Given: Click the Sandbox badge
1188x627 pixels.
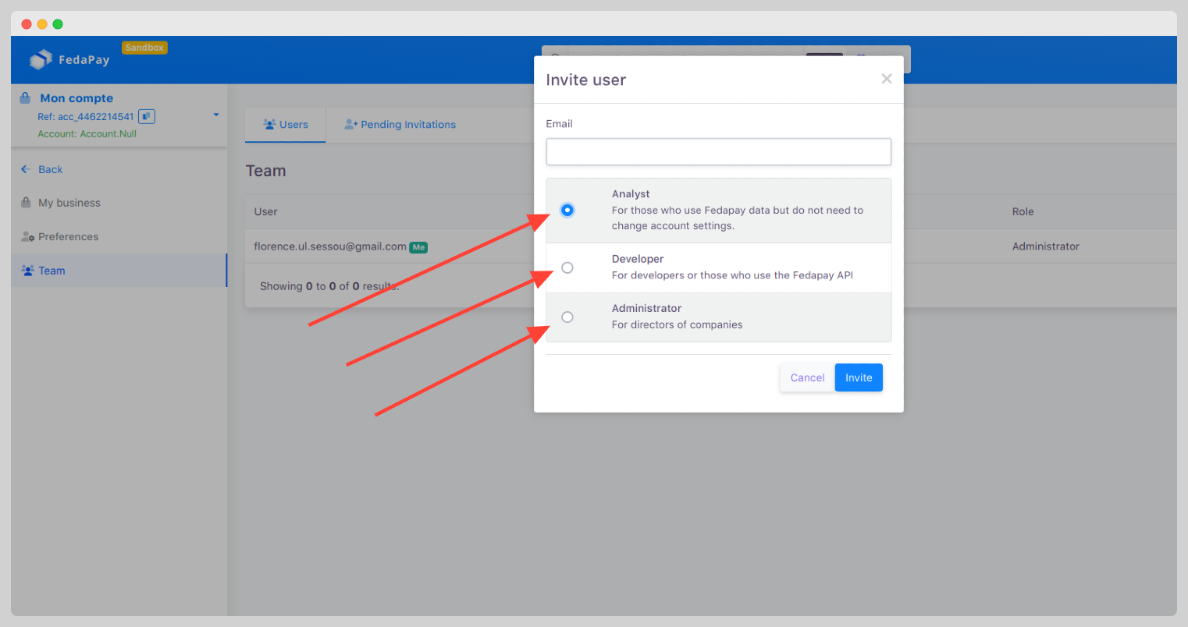Looking at the screenshot, I should point(144,48).
